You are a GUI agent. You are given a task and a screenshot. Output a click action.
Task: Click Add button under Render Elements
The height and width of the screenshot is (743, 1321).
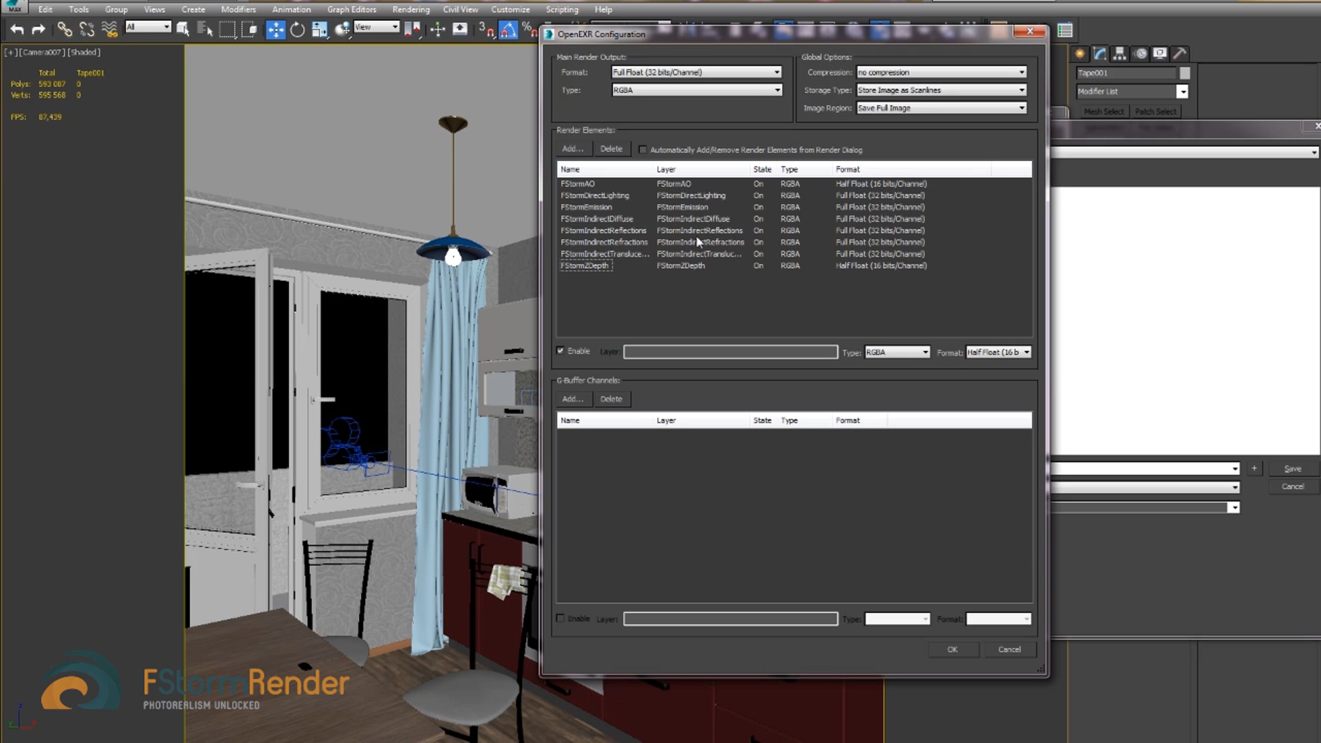[x=572, y=149]
